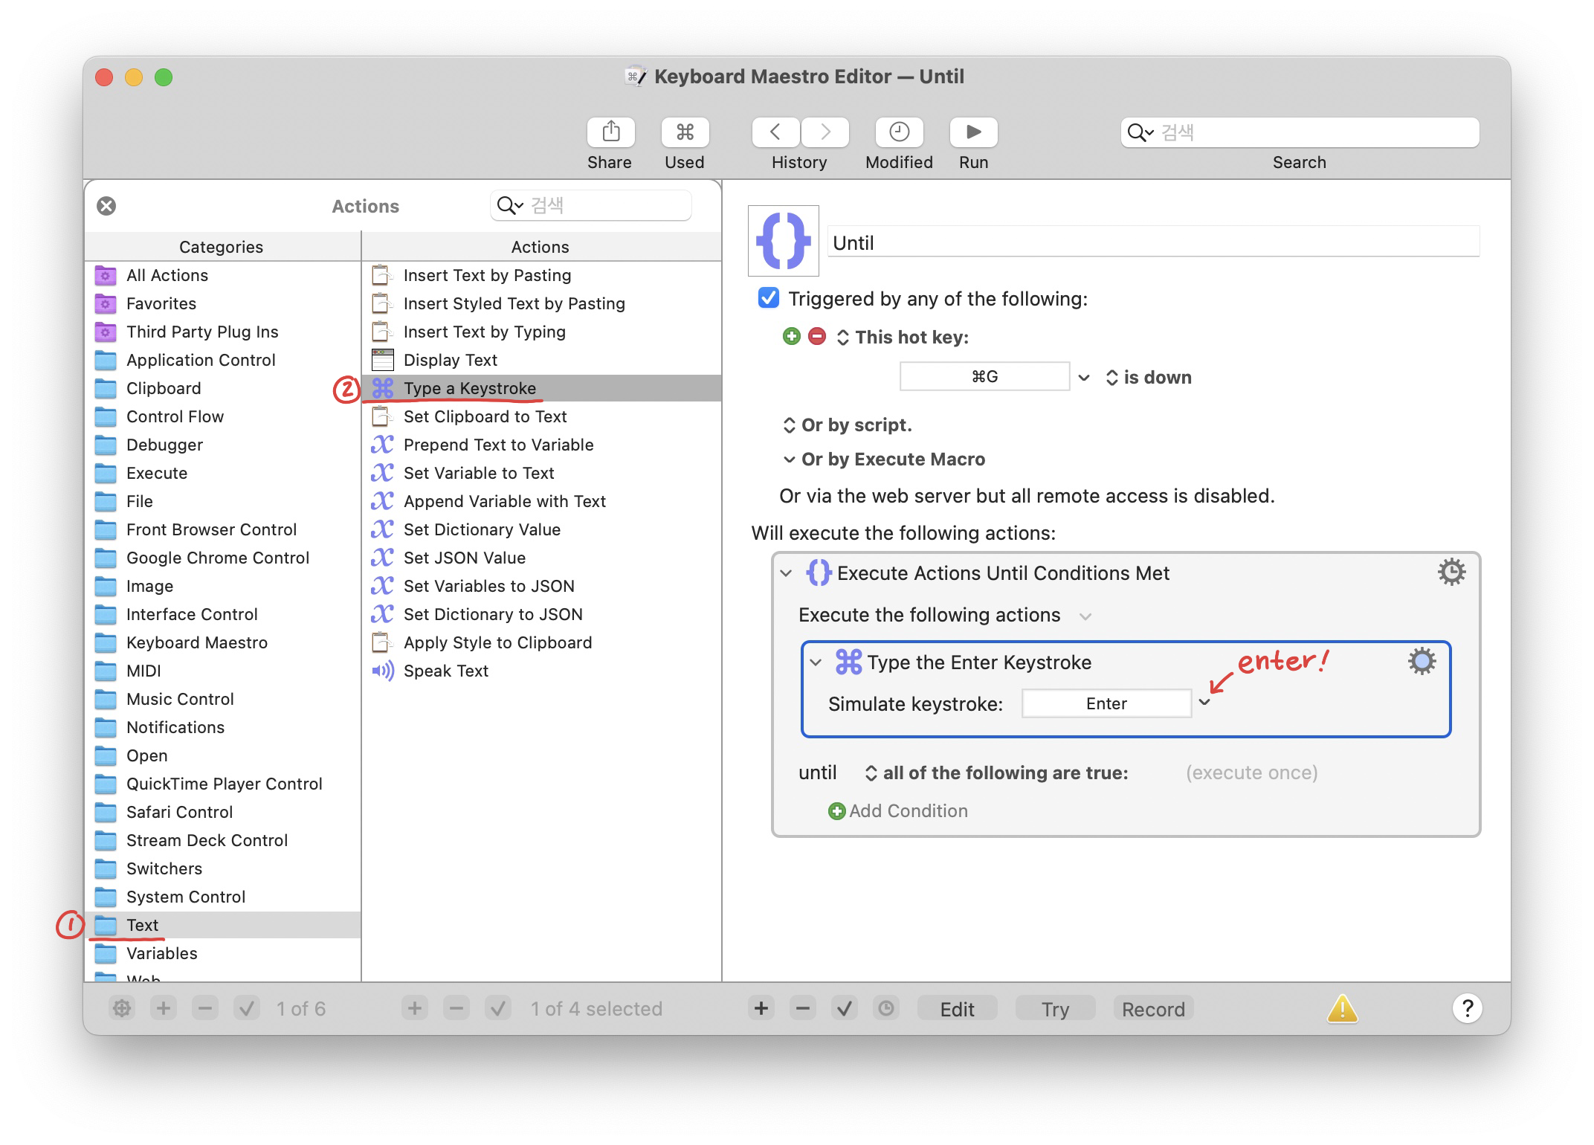Toggle enable checkmark for macro groups

pyautogui.click(x=246, y=1008)
